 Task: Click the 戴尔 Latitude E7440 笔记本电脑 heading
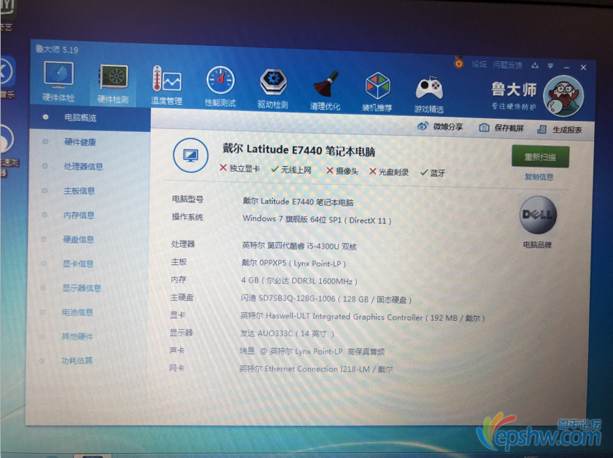click(299, 150)
